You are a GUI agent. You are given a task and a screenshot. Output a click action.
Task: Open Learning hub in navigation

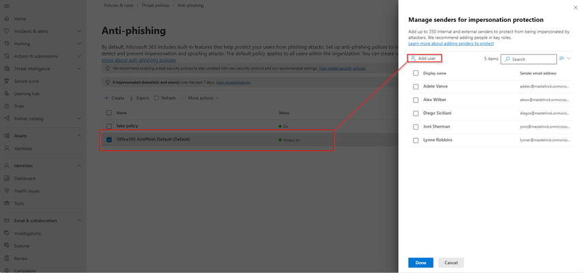(x=27, y=94)
